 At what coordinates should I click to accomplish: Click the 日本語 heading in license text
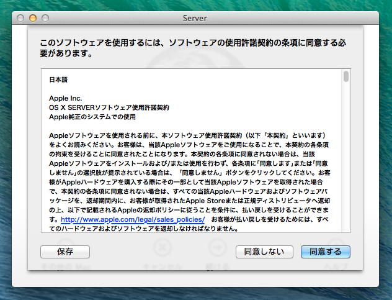(x=58, y=80)
